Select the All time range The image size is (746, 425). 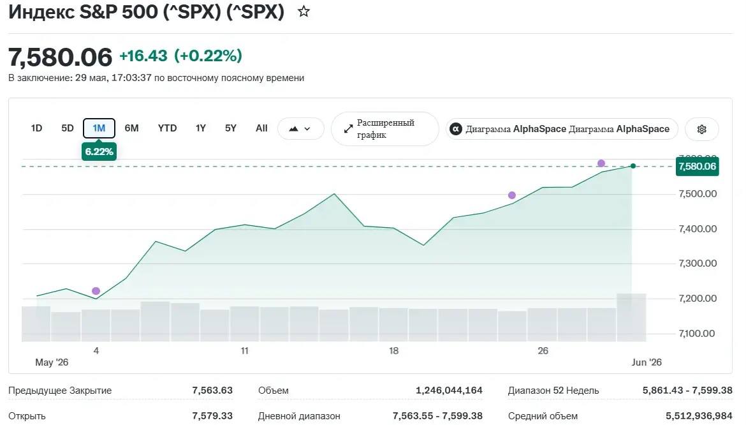261,128
